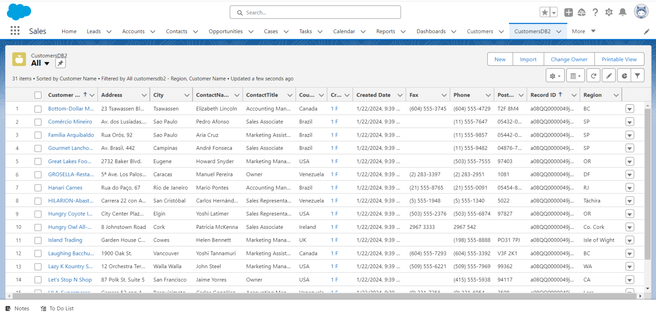Open the Hungry Coyote customer link

(x=70, y=214)
